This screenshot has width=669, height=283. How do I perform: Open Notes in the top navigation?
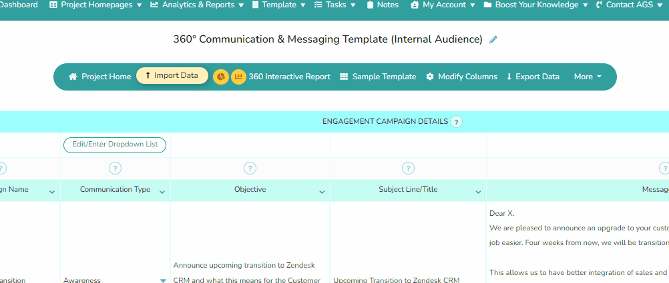(x=383, y=5)
